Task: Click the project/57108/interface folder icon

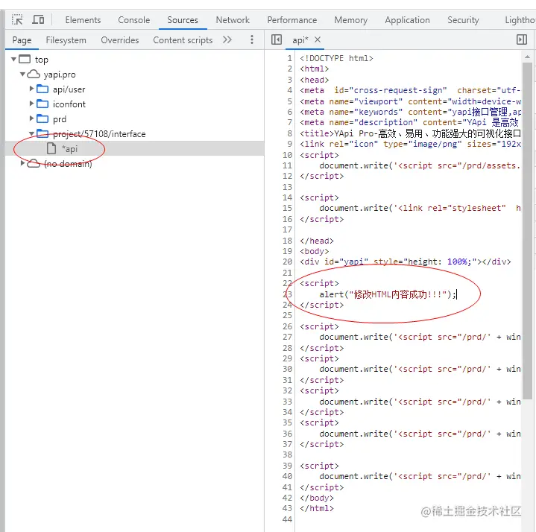Action: pos(42,133)
